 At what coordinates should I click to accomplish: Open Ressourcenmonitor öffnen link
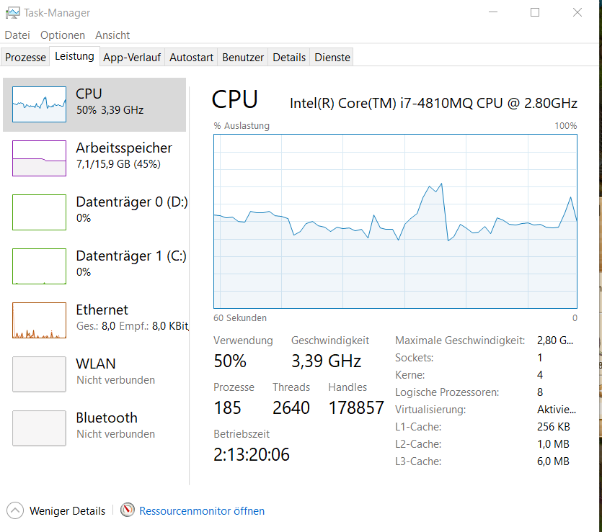pyautogui.click(x=202, y=511)
